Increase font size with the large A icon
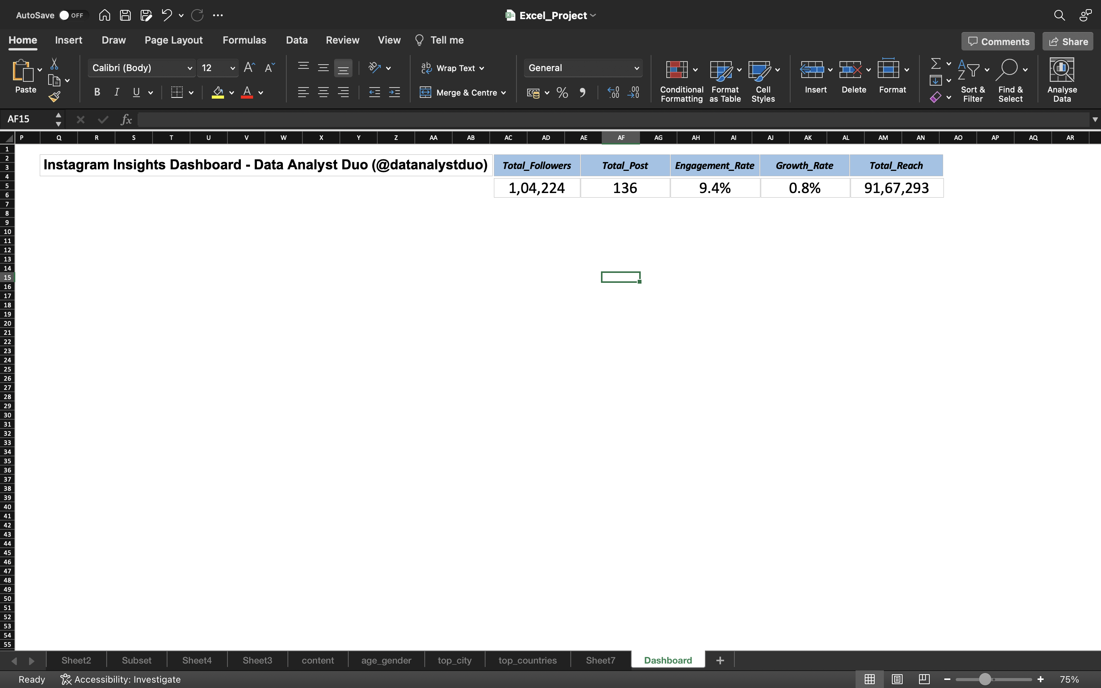 pyautogui.click(x=249, y=68)
